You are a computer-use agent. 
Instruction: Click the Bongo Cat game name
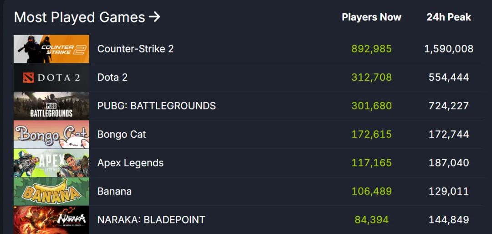tap(122, 135)
